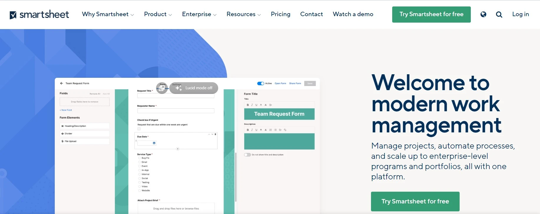Click Italic in the Description toolbar

tap(252, 130)
